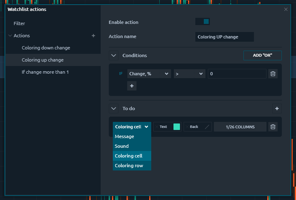
Task: Open the 1/26 COLUMNS selector
Action: 240,127
